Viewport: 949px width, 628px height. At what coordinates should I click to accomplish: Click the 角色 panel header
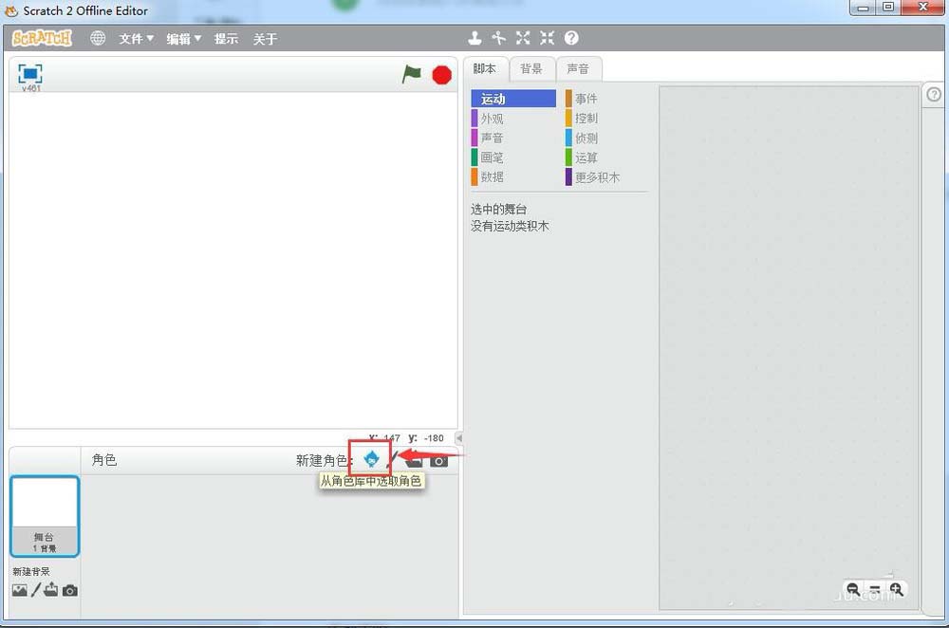coord(104,460)
